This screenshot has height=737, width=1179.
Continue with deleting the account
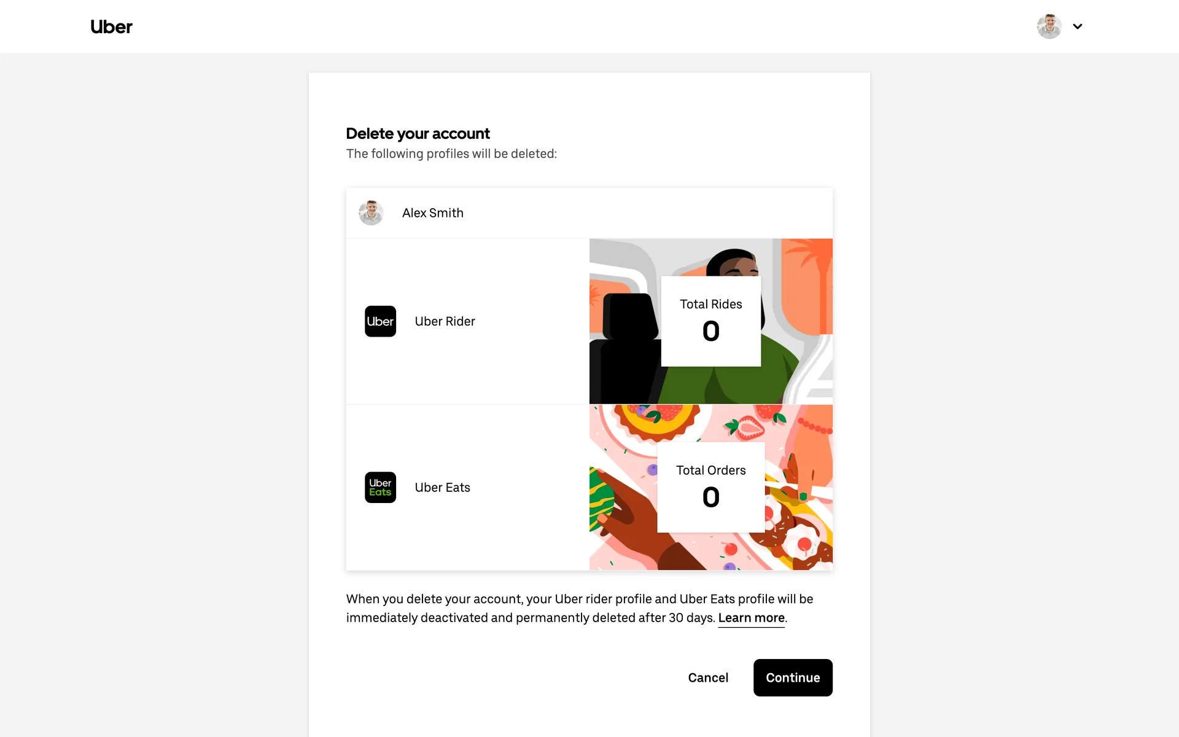793,677
